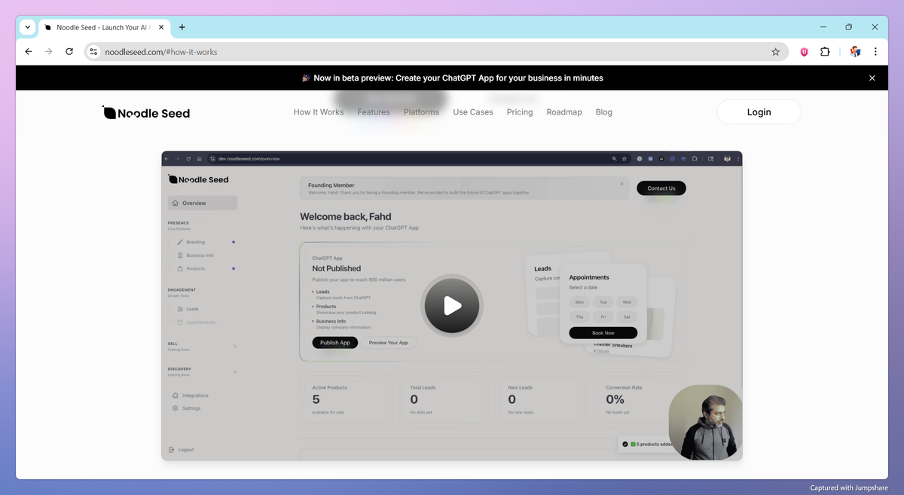Screen dimensions: 904x495
Task: View site information icon in address bar
Action: click(93, 52)
